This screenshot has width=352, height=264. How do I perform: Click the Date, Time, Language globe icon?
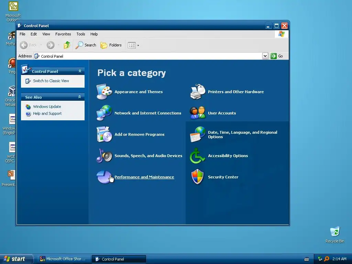click(x=198, y=134)
